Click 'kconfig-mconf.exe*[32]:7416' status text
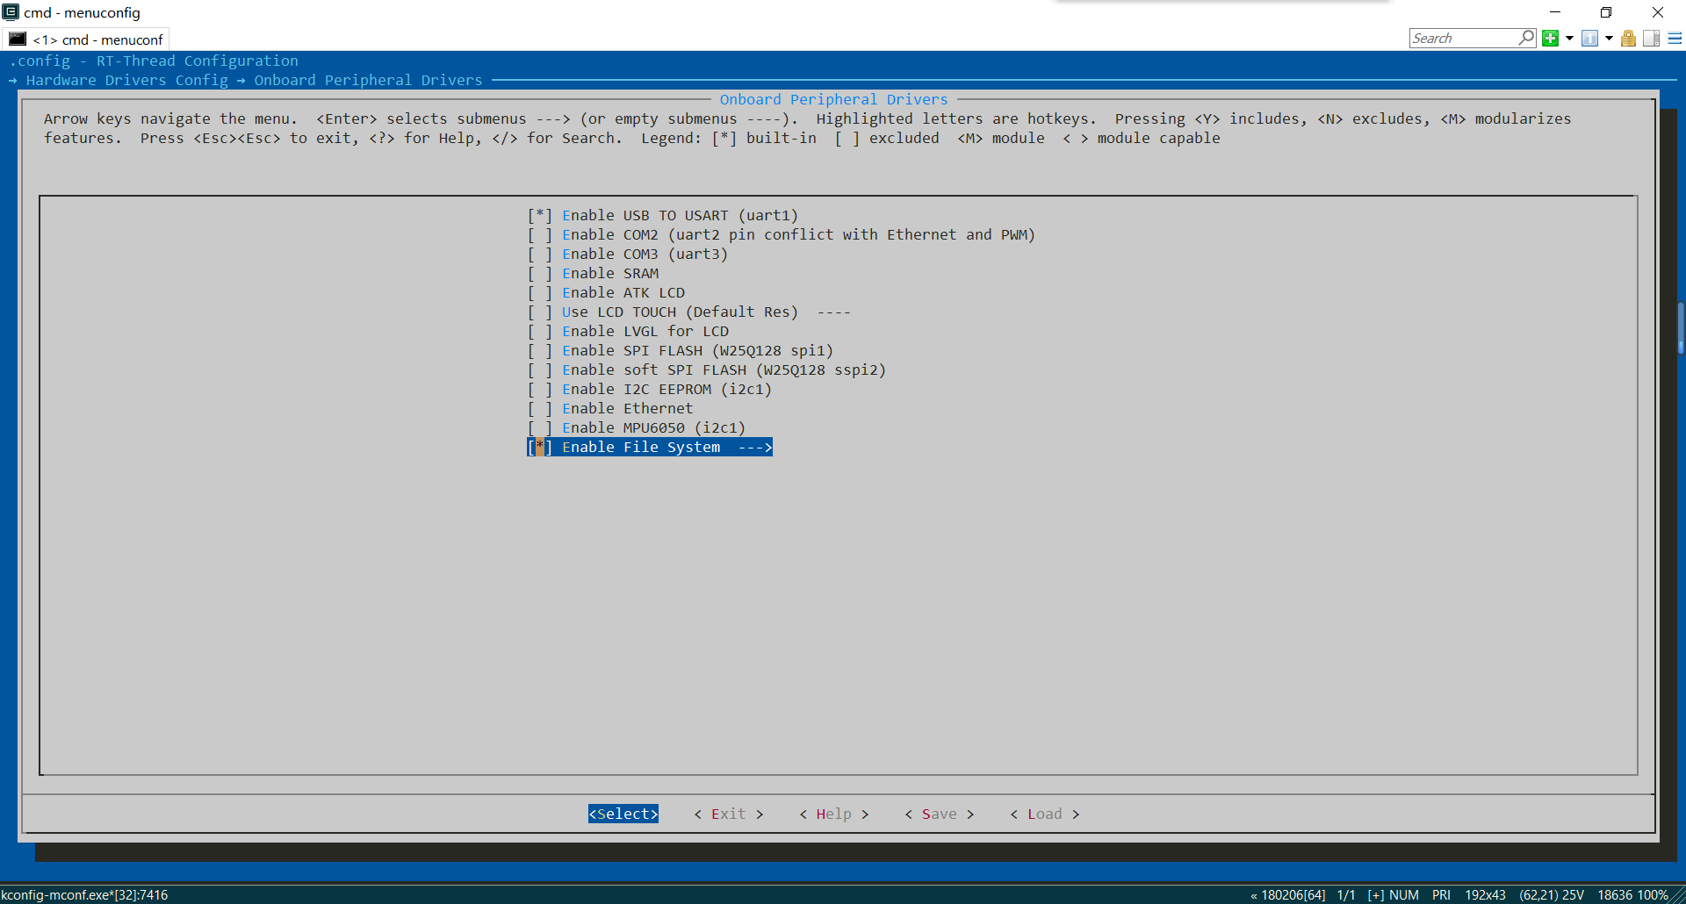This screenshot has width=1686, height=904. [84, 894]
